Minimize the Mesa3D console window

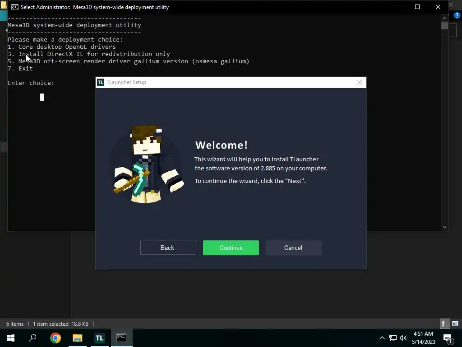tap(397, 7)
